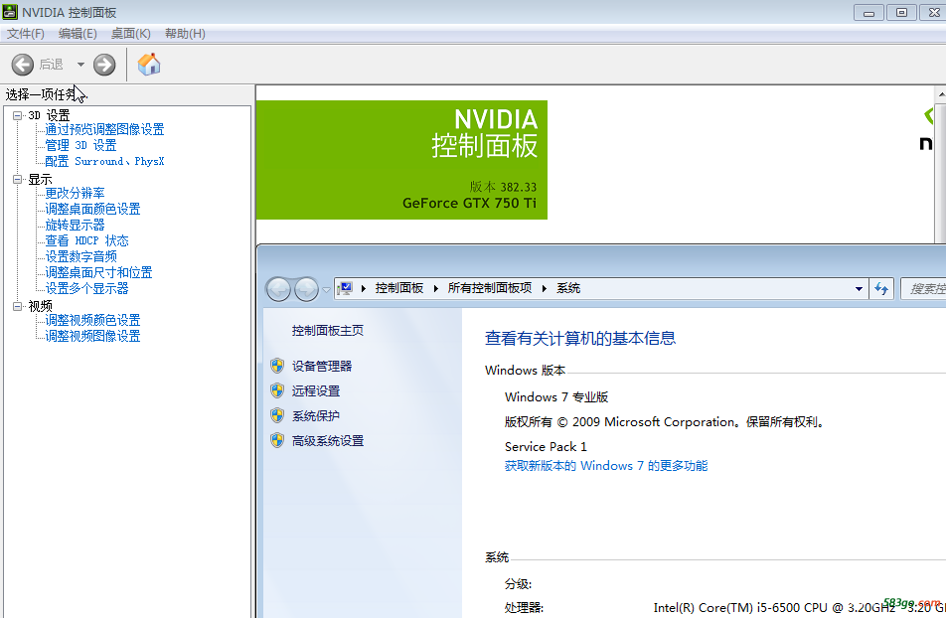Minimize the NVIDIA control panel window
The height and width of the screenshot is (618, 946).
868,13
